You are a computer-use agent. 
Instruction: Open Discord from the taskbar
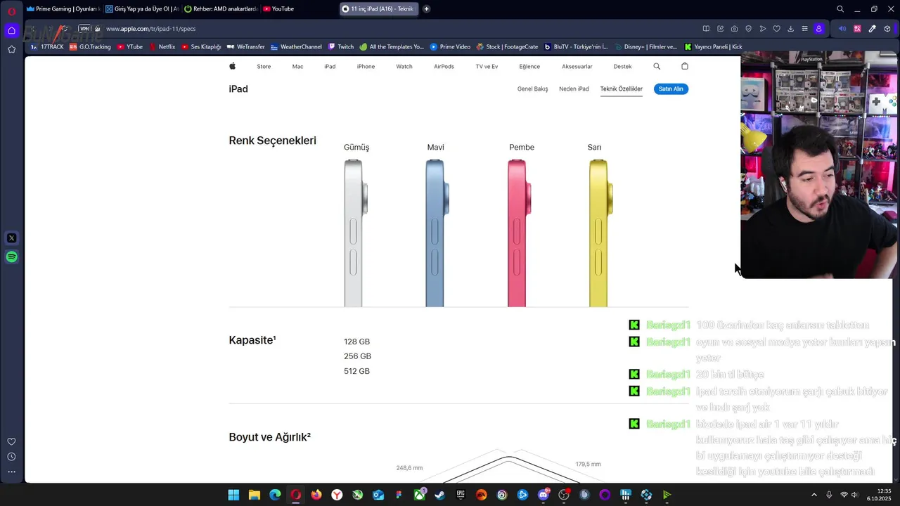543,495
